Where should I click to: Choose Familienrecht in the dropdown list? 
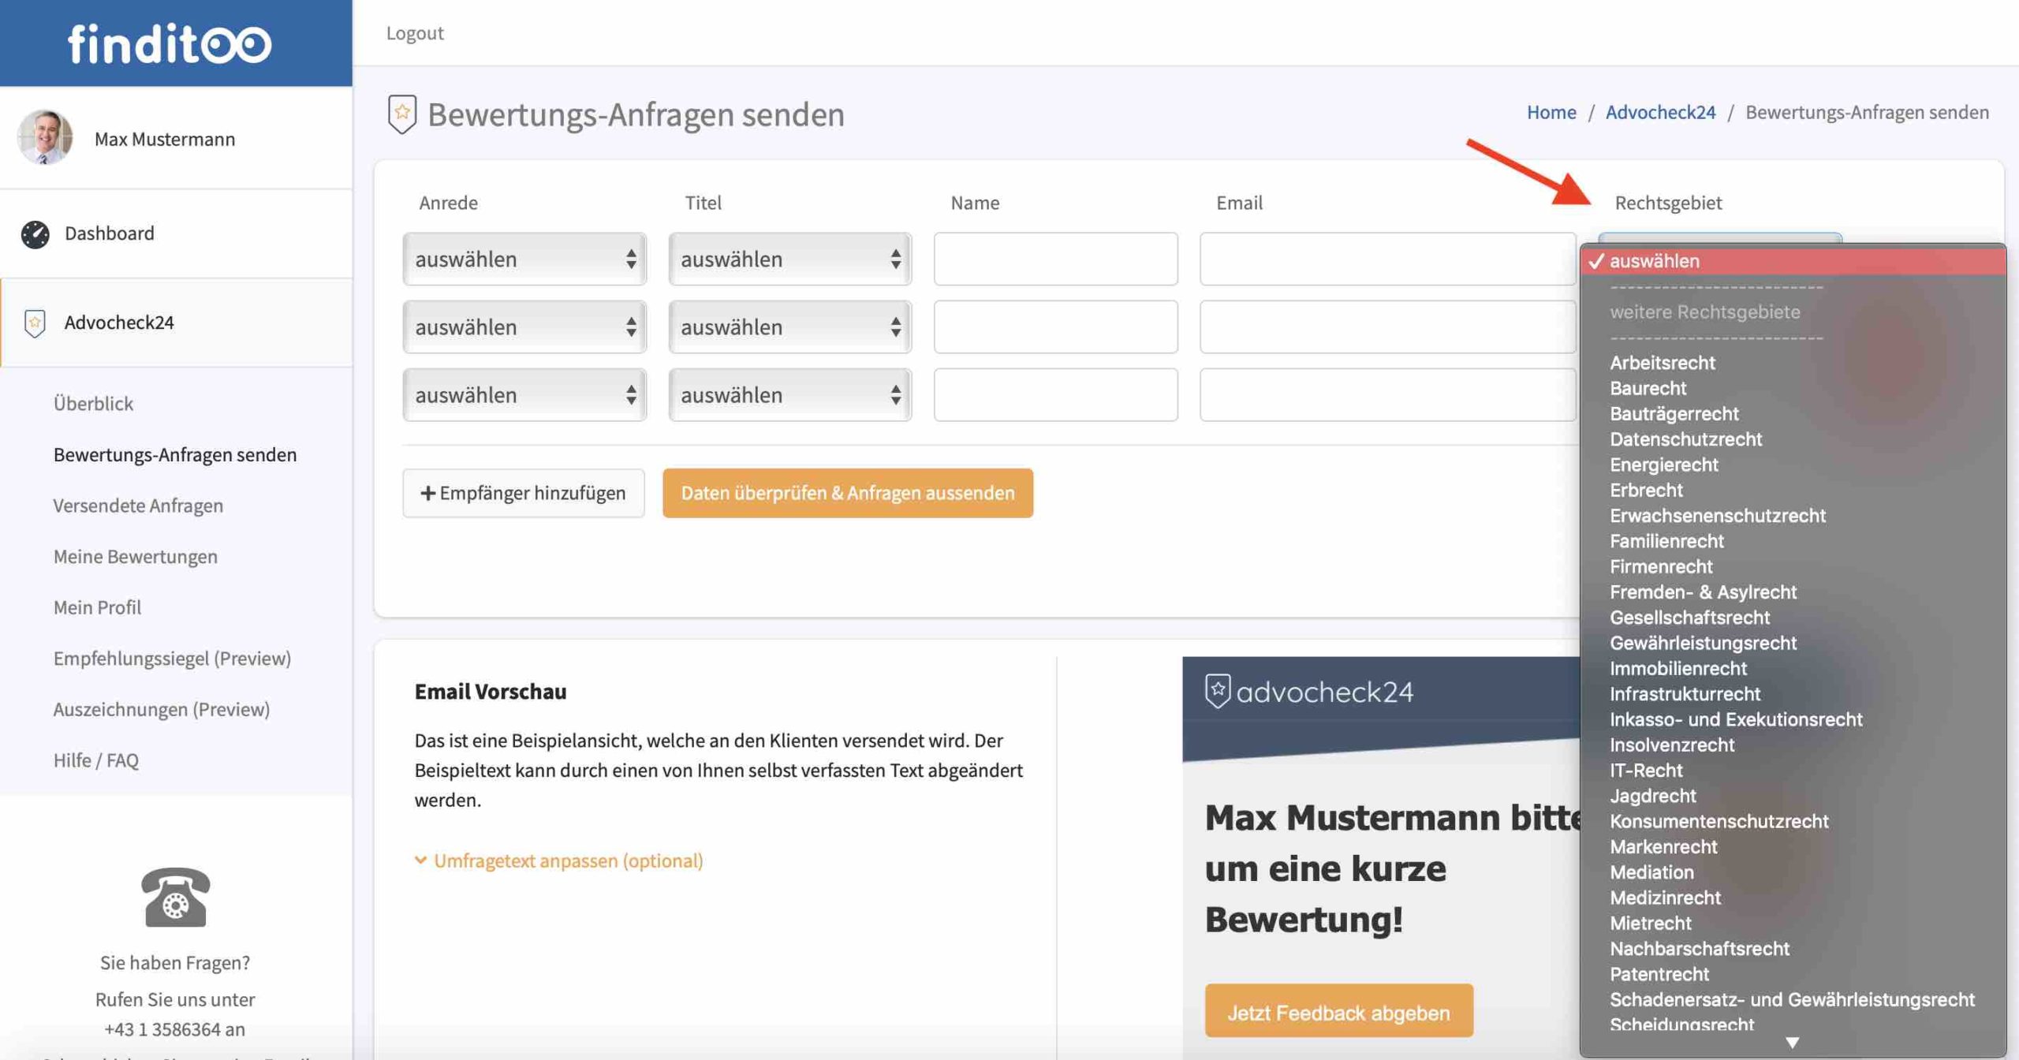click(x=1666, y=541)
